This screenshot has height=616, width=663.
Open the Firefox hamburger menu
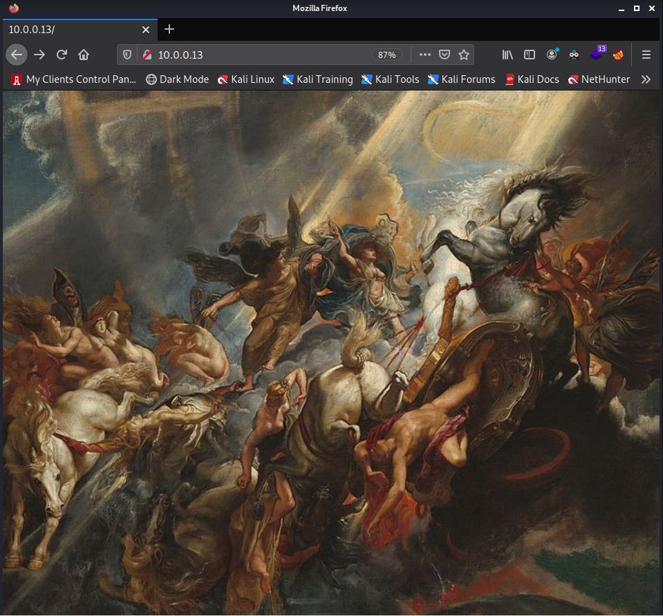(x=646, y=55)
